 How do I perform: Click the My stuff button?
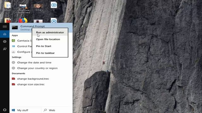point(25,110)
